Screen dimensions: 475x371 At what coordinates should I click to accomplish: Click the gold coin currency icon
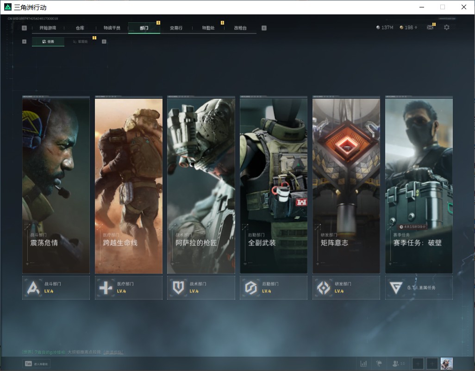[401, 27]
